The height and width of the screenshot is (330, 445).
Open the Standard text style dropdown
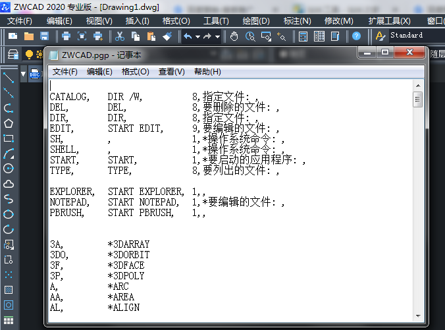coord(415,36)
